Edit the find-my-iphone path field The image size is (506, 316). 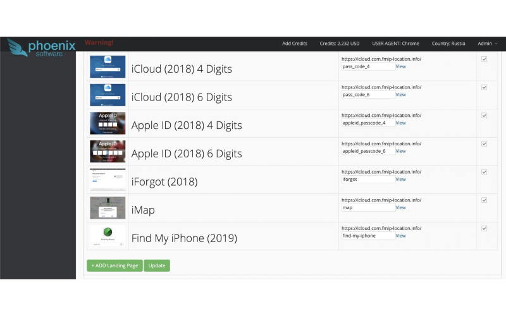click(x=368, y=236)
